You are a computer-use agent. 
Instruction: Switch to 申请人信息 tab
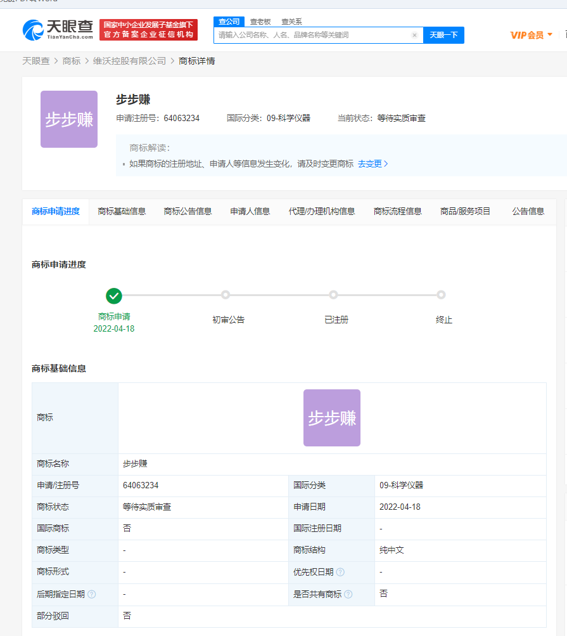tap(250, 211)
